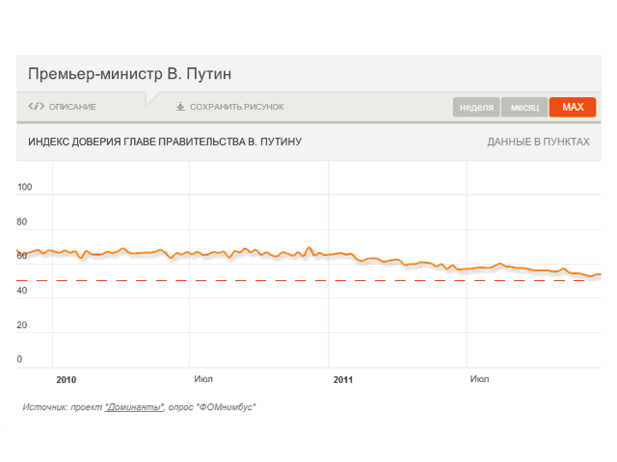Click the second Июл label near 2011
This screenshot has width=617, height=462.
479,379
